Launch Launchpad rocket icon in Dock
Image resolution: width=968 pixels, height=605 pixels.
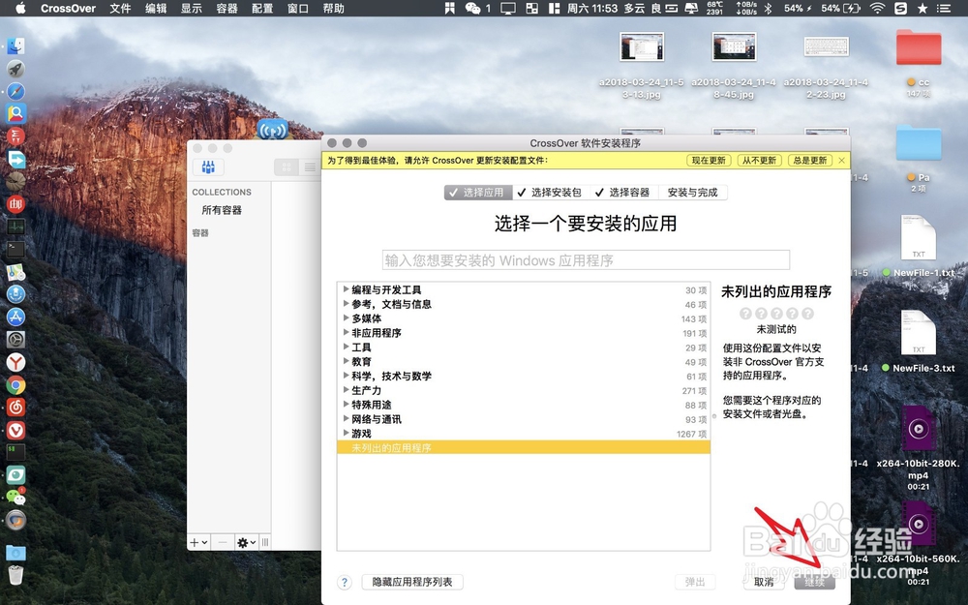[x=16, y=69]
